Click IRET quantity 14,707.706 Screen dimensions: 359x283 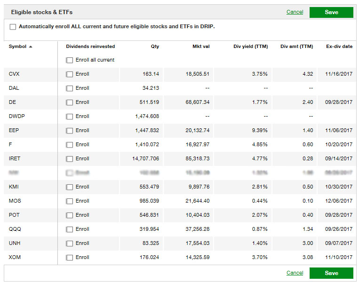(x=145, y=158)
